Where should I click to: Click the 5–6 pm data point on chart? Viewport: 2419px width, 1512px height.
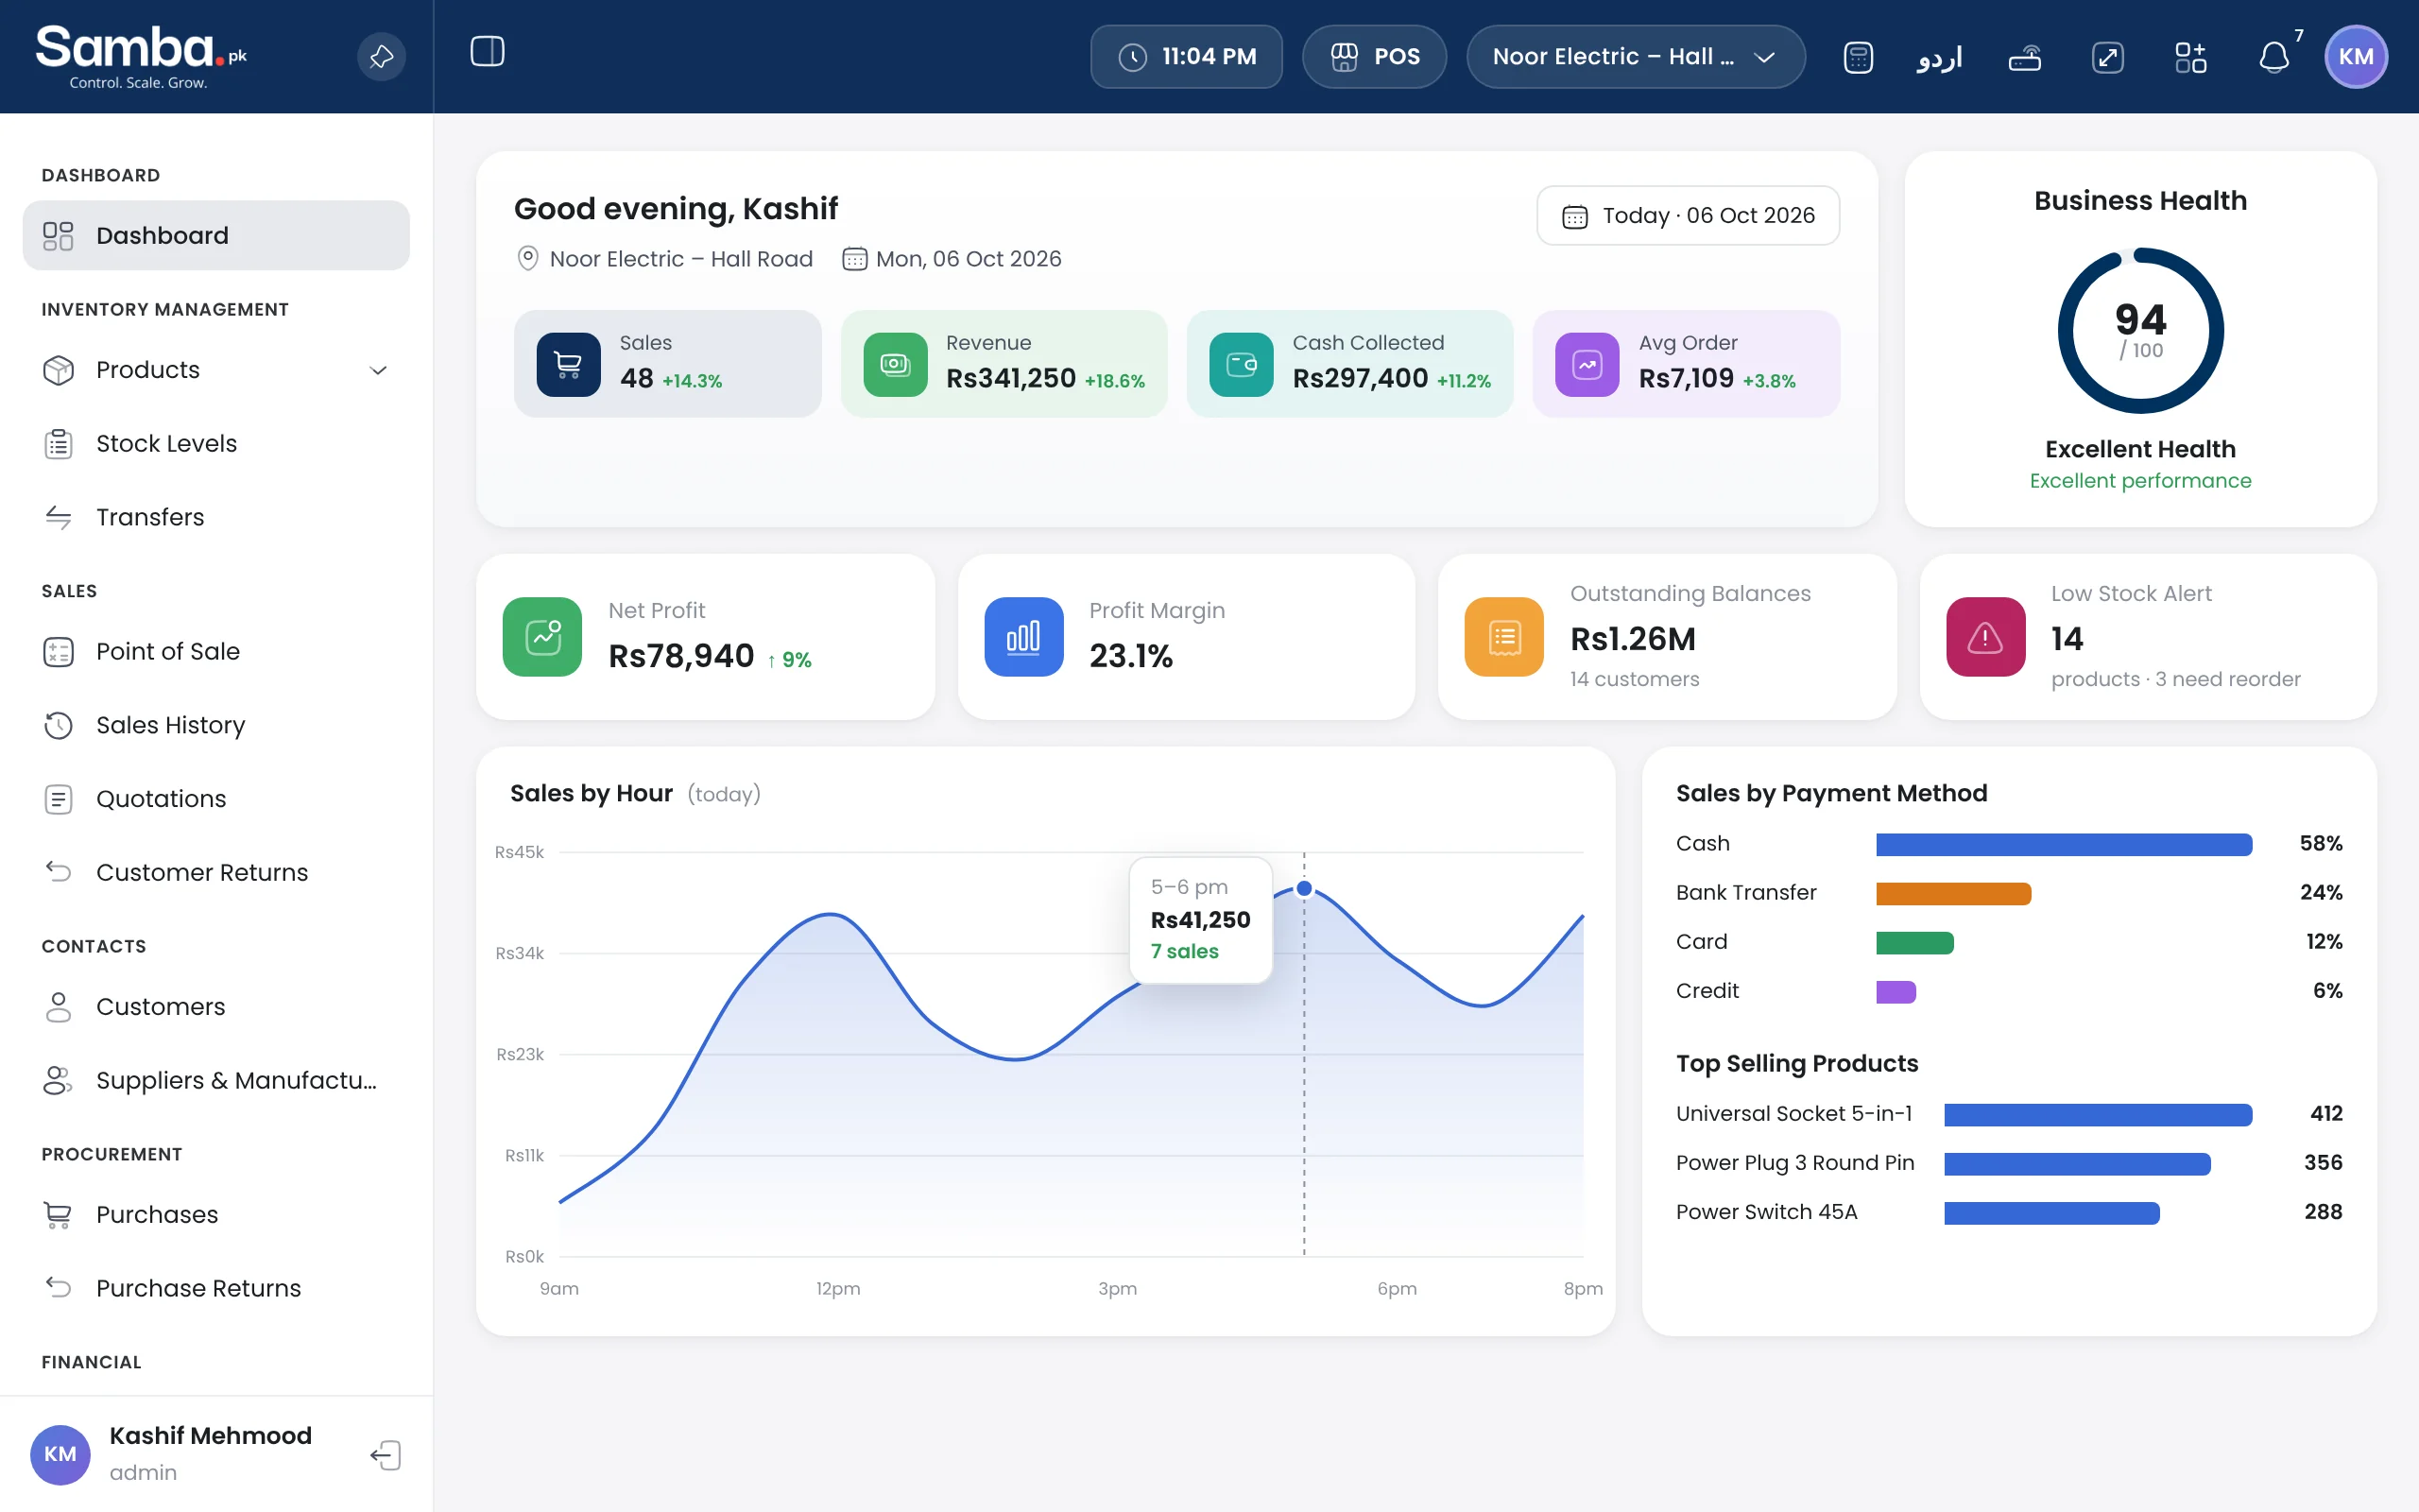[1303, 888]
